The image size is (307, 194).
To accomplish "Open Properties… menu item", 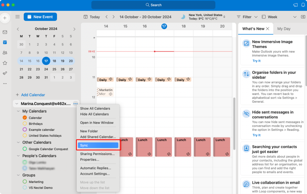I will point(89,160).
